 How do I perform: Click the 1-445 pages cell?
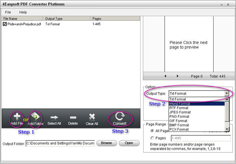point(96,24)
